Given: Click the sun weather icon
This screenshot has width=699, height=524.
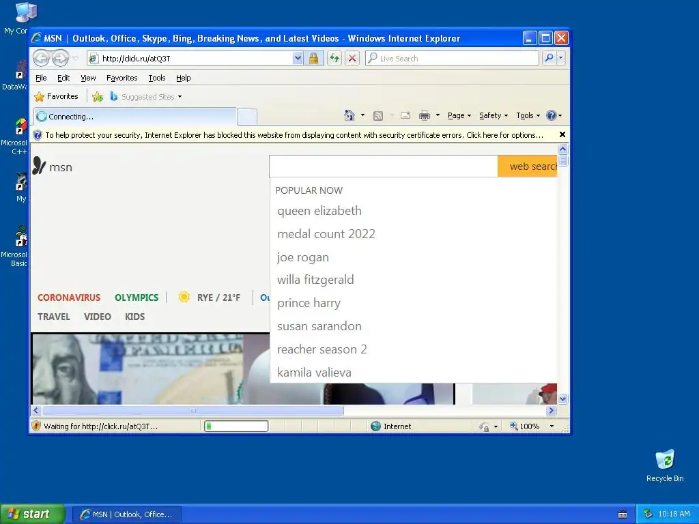Looking at the screenshot, I should [184, 297].
